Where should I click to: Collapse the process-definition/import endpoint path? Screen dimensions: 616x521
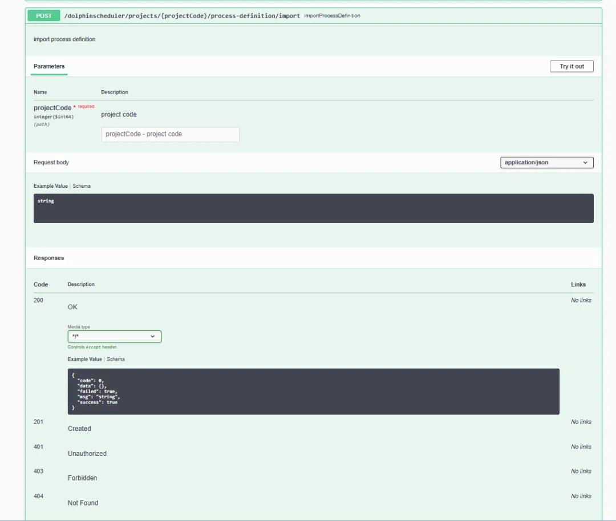pos(182,16)
